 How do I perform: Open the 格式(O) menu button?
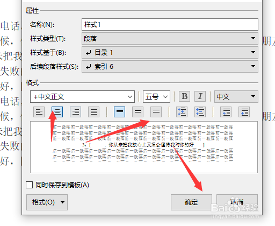click(x=47, y=202)
